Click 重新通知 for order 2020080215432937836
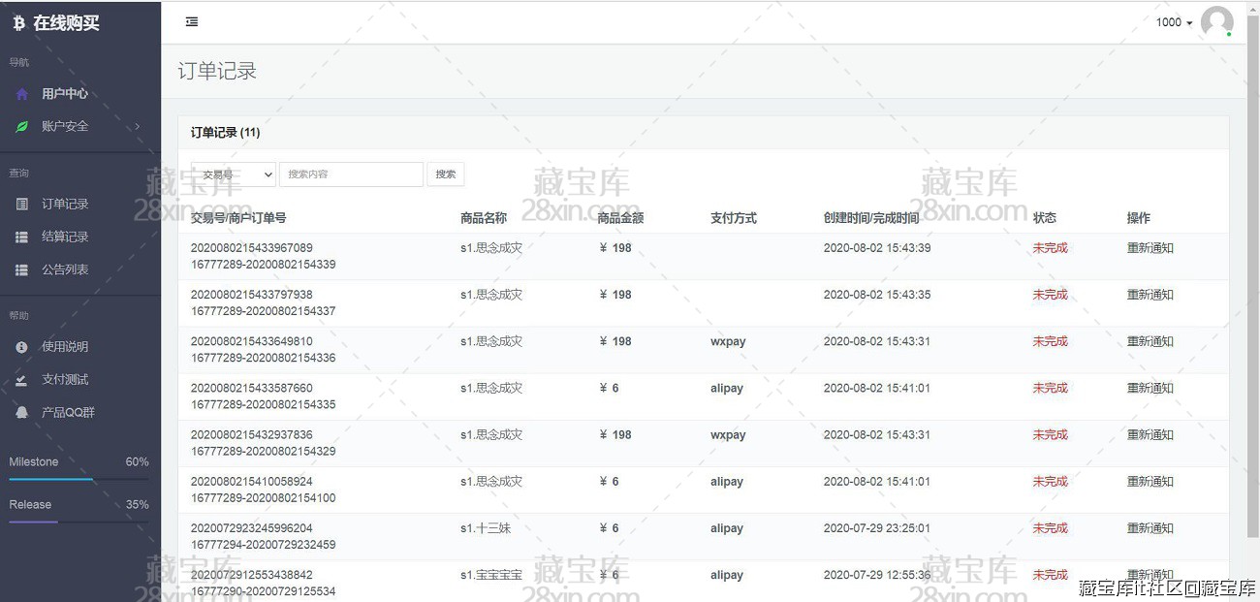 (x=1150, y=435)
